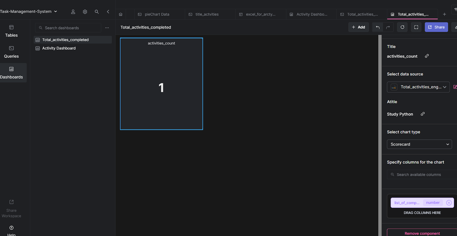Focus the Search available columns field

tap(422, 175)
